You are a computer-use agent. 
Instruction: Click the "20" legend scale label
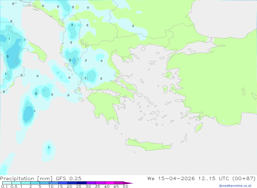pos(69,186)
